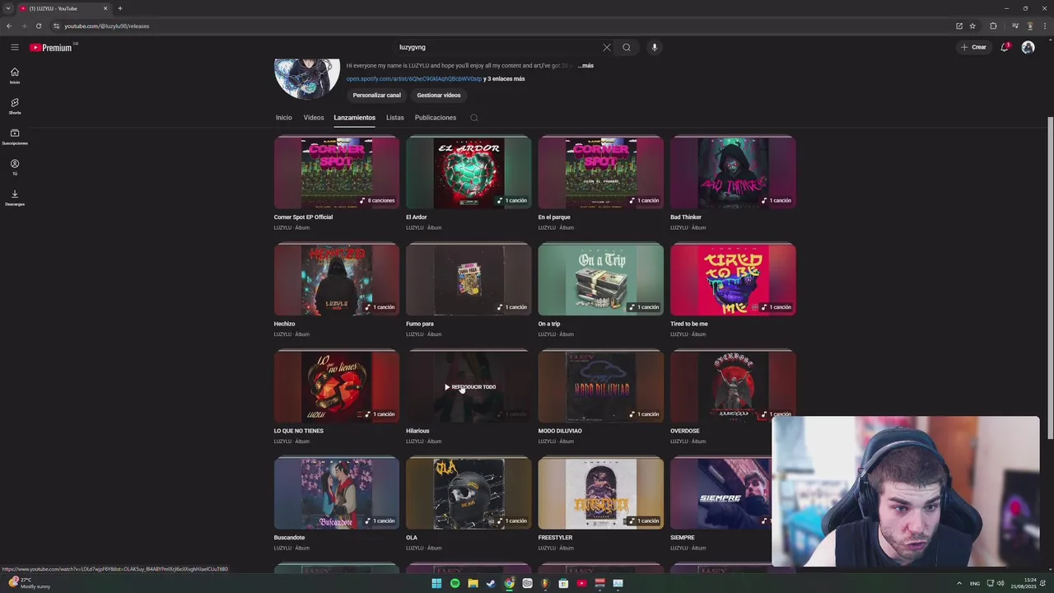Open the LO QUE NO TIENES thumbnail
The height and width of the screenshot is (593, 1054).
click(337, 386)
